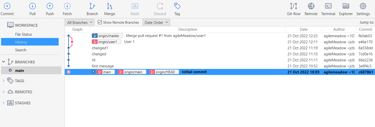Click commit hash e46e170
Viewport: 375px width, 127px height.
(365, 42)
